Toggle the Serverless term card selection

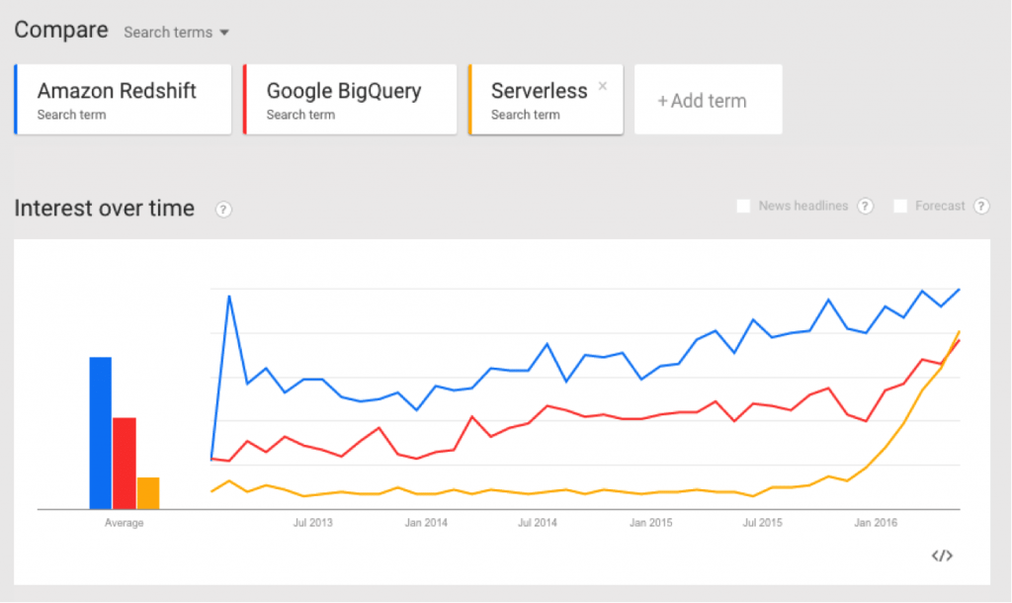pos(539,99)
